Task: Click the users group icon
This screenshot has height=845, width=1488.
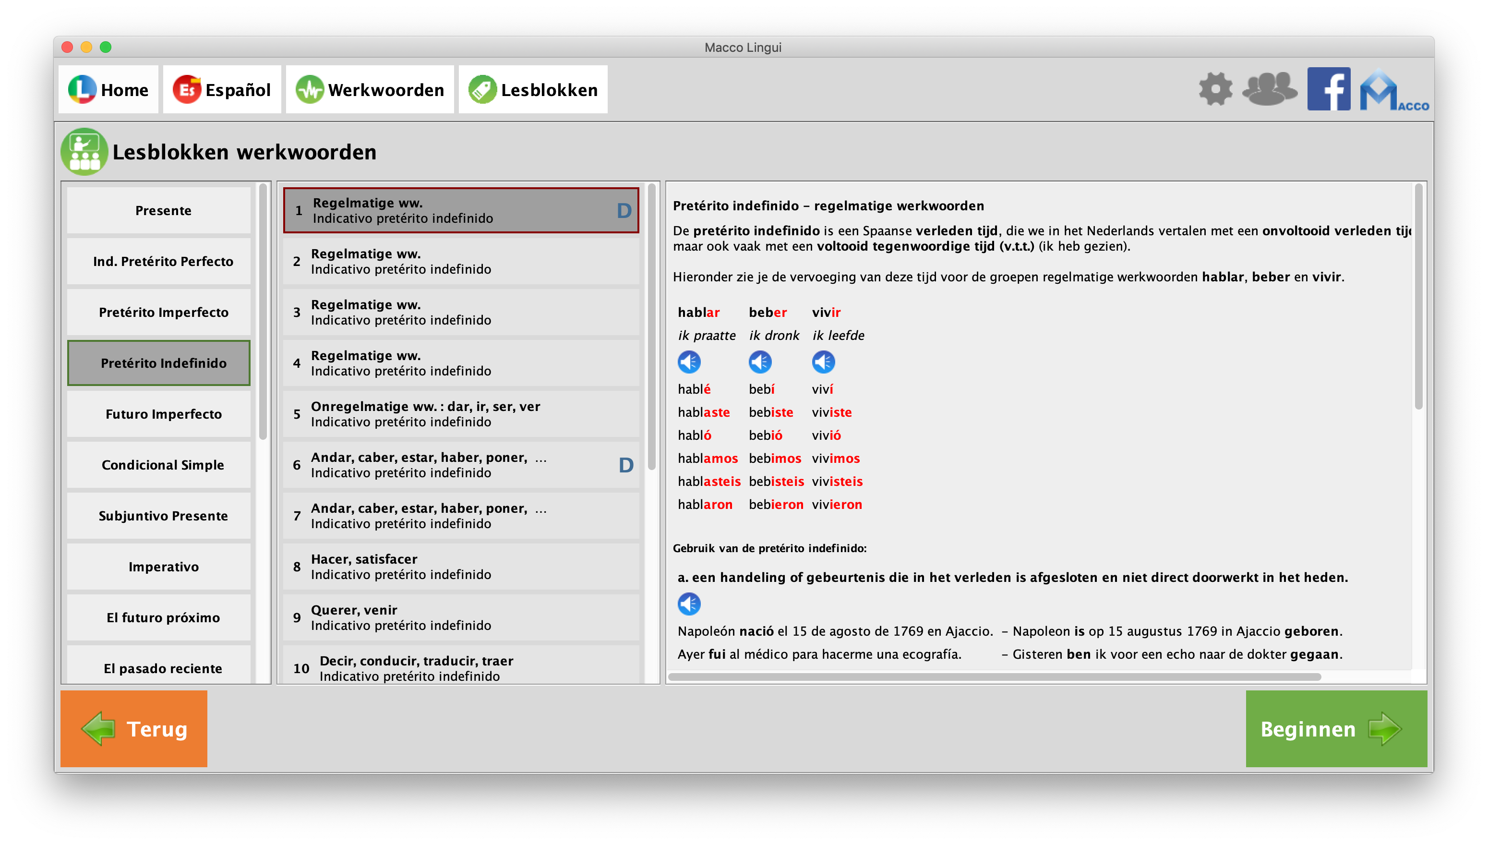Action: coord(1269,89)
